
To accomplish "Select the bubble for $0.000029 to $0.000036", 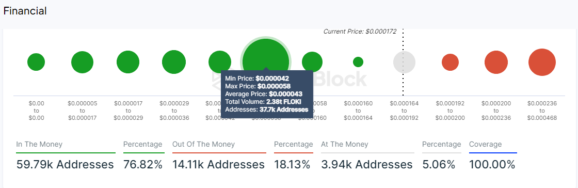I will click(174, 62).
